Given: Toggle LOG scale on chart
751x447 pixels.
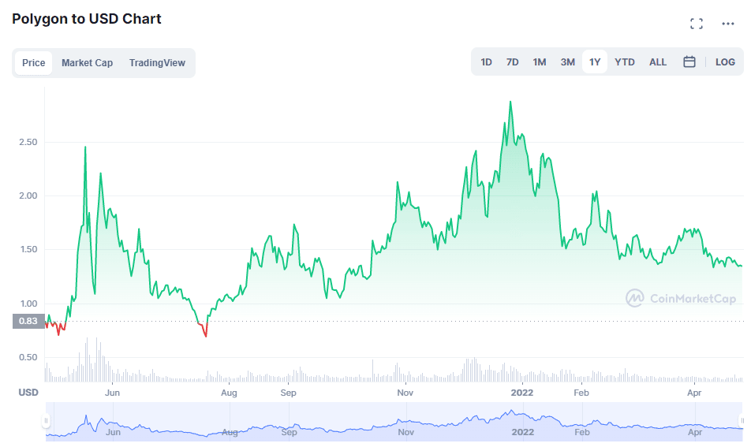Looking at the screenshot, I should pyautogui.click(x=725, y=62).
